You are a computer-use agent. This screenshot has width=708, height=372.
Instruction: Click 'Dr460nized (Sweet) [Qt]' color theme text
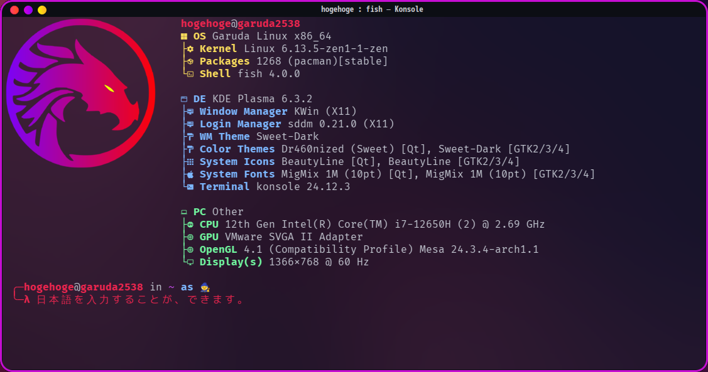[x=354, y=149]
